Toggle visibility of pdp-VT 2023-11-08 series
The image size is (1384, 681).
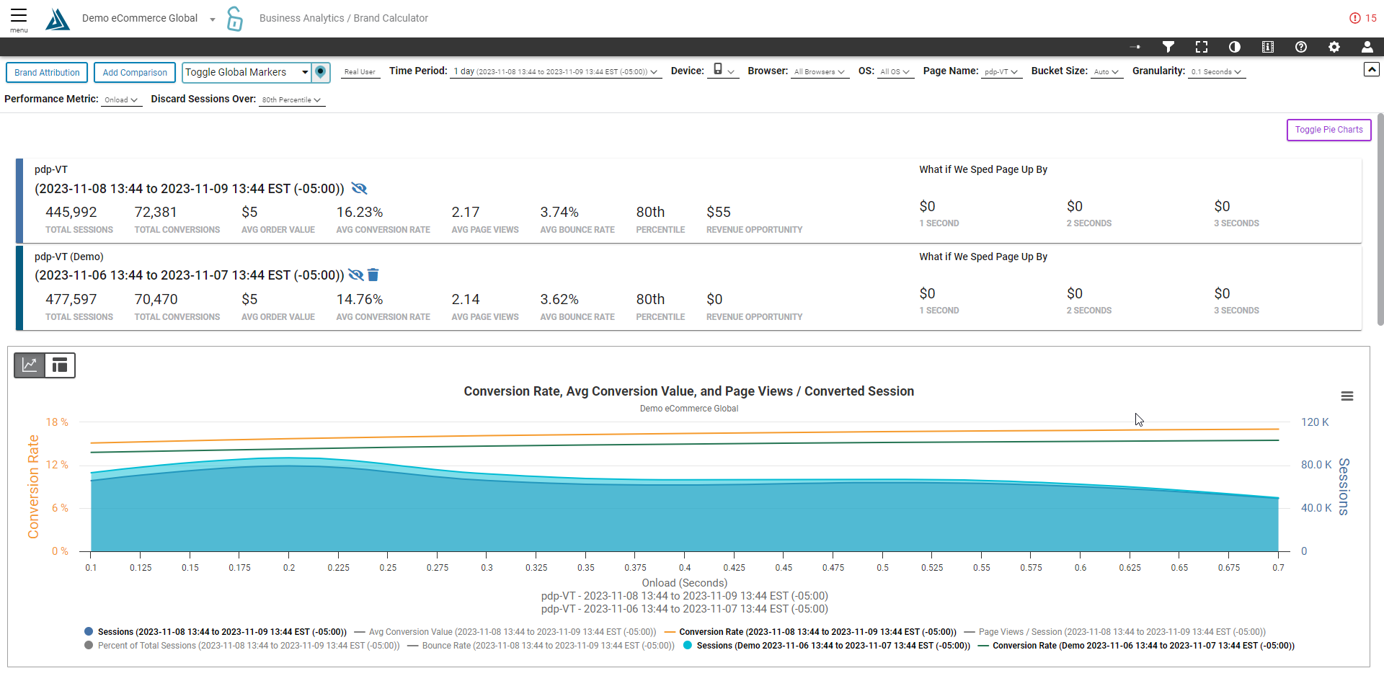coord(359,188)
